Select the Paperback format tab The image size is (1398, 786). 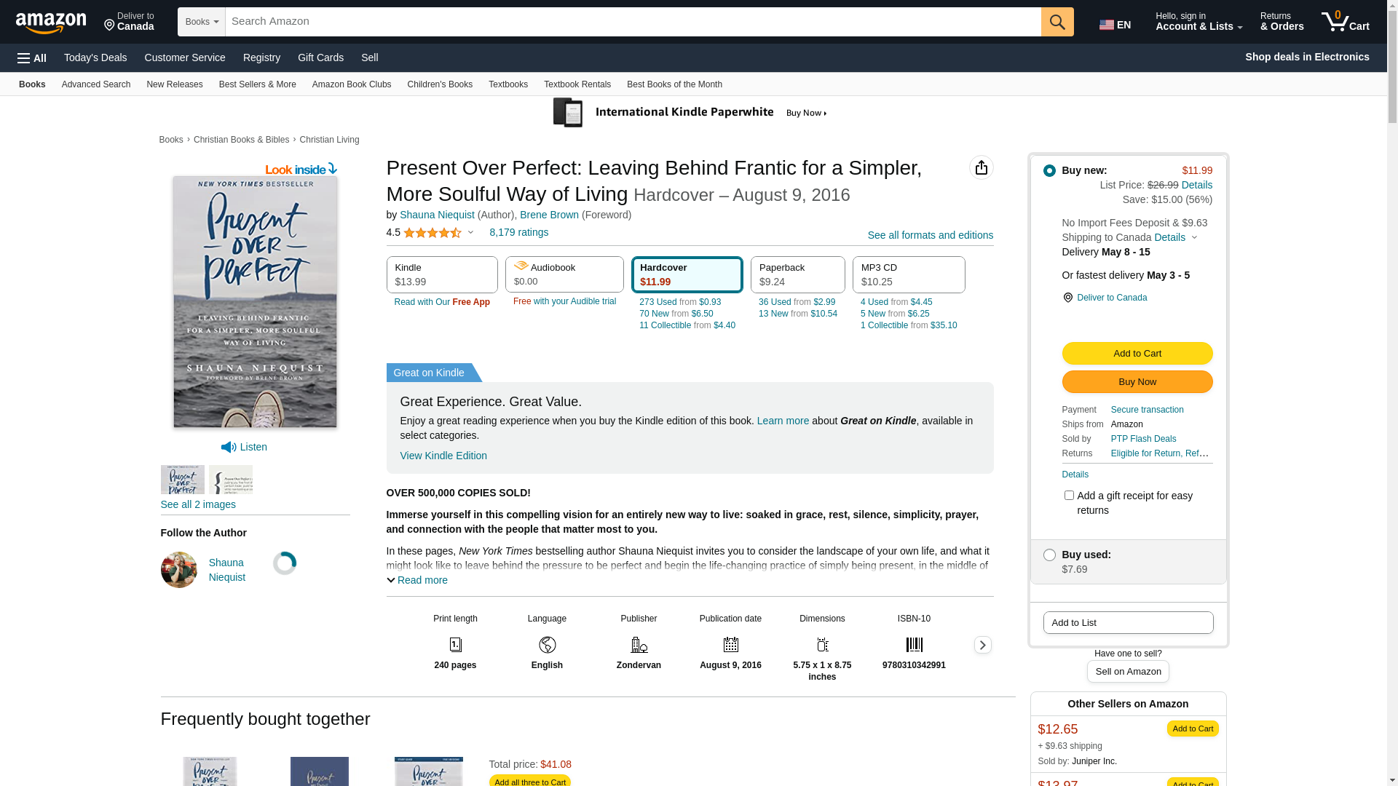(x=798, y=274)
